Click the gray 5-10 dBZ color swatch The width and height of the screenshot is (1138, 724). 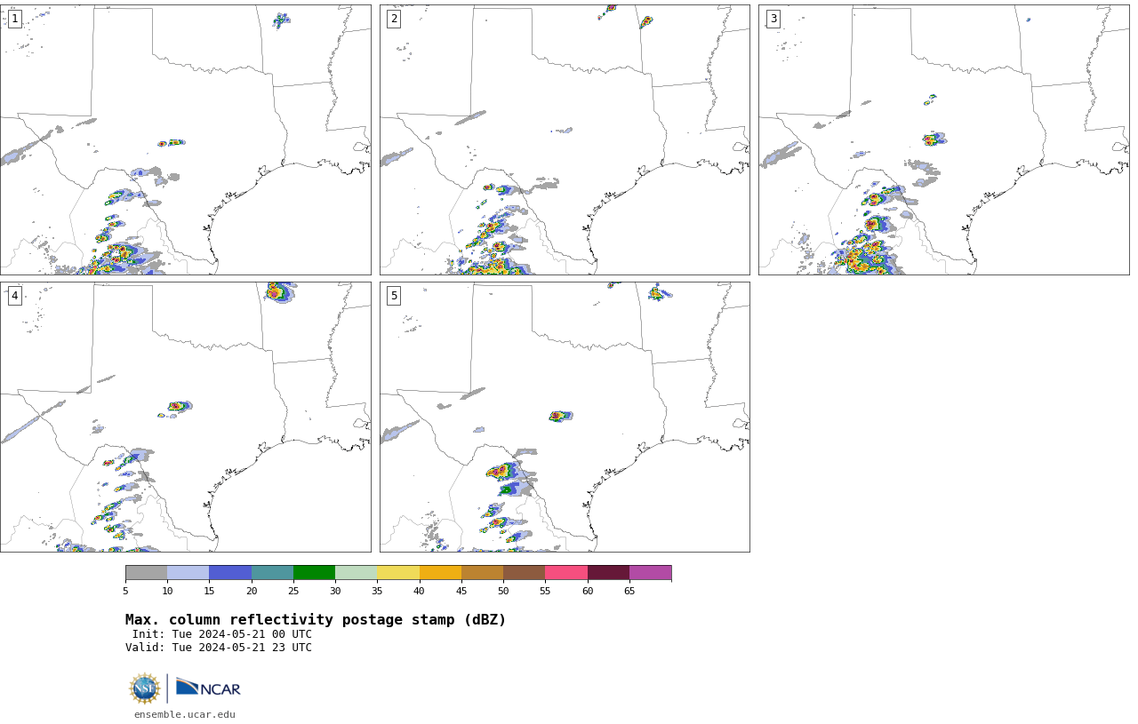click(146, 573)
